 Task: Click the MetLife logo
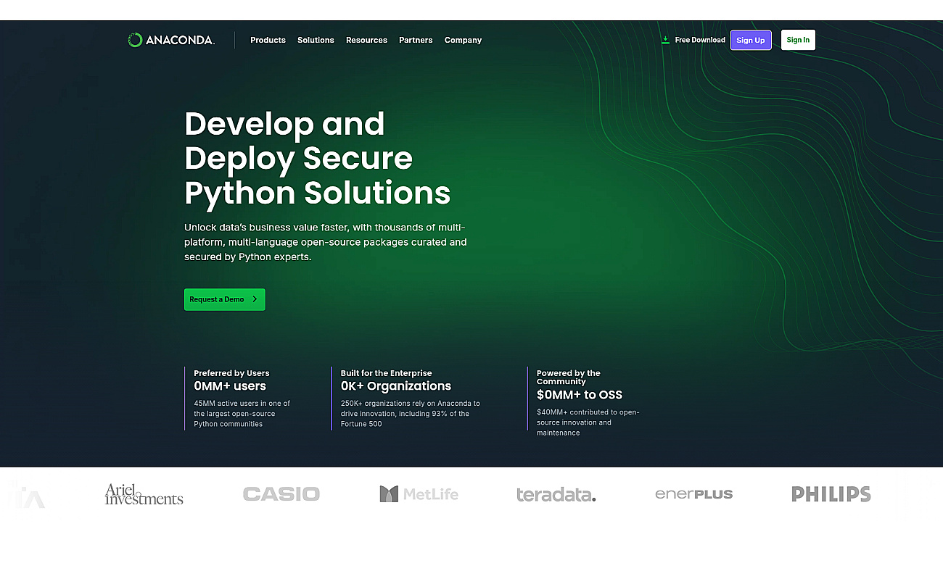click(x=419, y=494)
